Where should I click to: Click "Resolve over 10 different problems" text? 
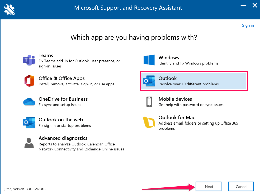pos(189,84)
